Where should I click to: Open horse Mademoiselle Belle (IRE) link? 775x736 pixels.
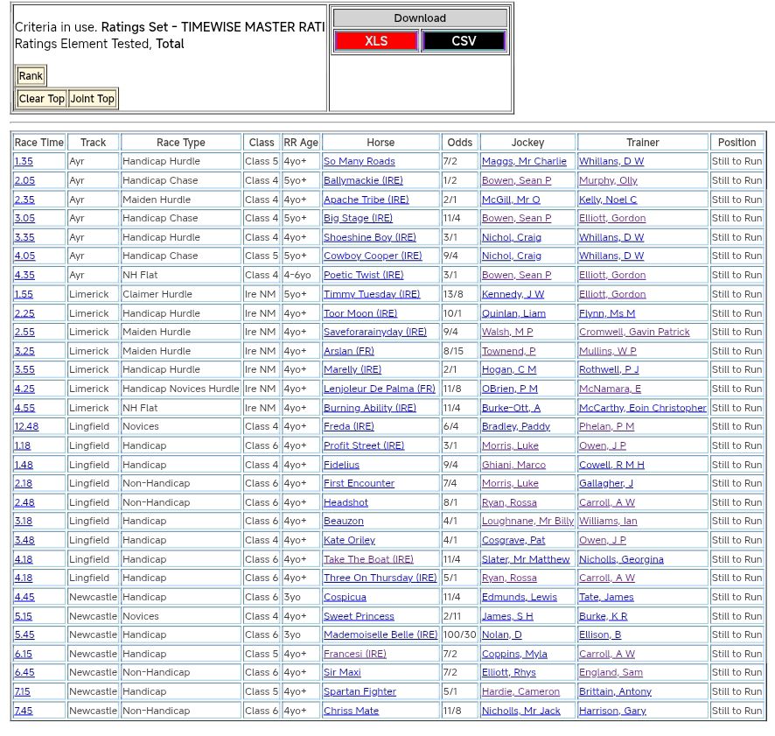pyautogui.click(x=381, y=635)
